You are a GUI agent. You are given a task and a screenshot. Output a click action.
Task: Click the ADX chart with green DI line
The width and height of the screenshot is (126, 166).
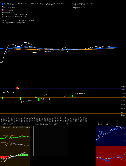click(15, 136)
